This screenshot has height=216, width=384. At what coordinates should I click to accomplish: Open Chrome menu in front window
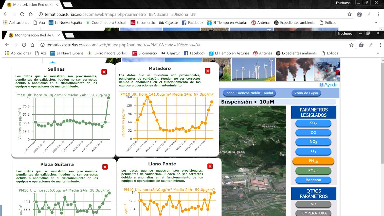380,45
